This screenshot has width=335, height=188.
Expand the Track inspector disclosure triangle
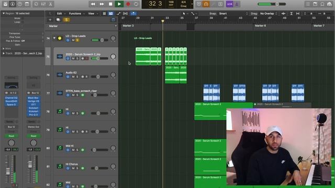(4, 53)
